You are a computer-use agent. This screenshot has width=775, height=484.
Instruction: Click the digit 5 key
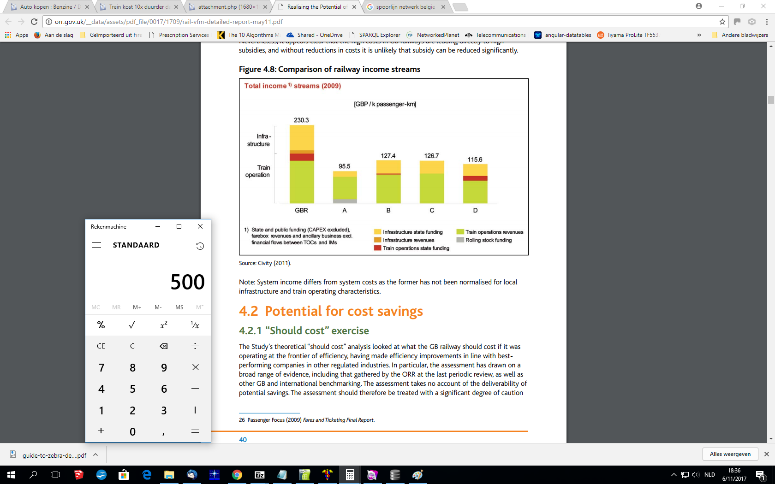tap(132, 389)
